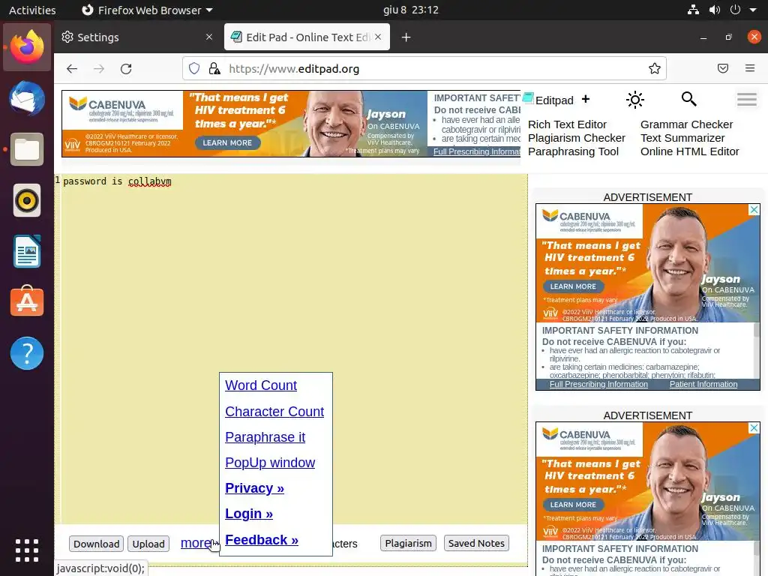The height and width of the screenshot is (576, 768).
Task: Click LEARN MORE in top banner ad
Action: coord(227,143)
